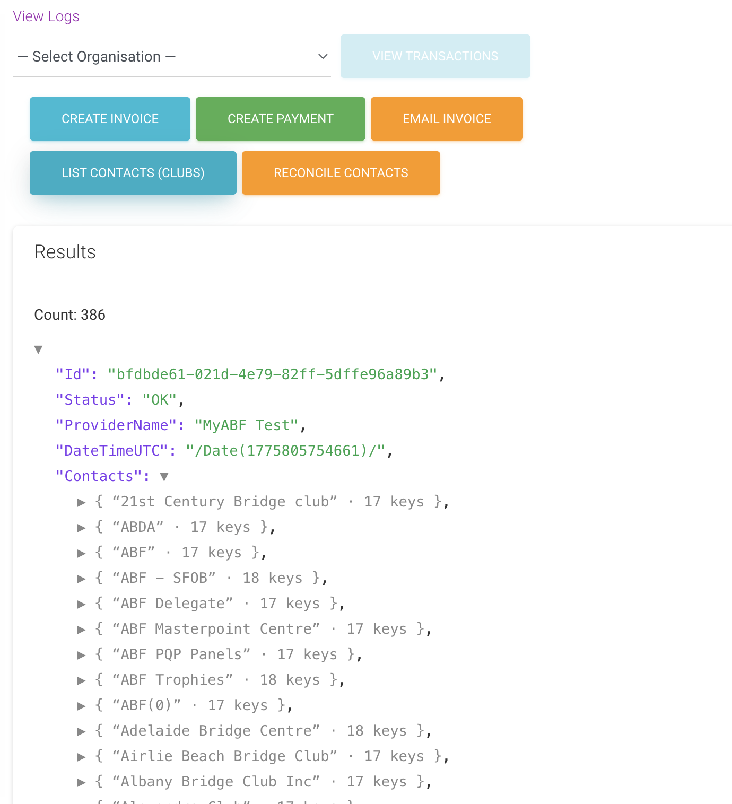Expand the ABF Delegate contact entry
732x804 pixels.
coord(81,604)
